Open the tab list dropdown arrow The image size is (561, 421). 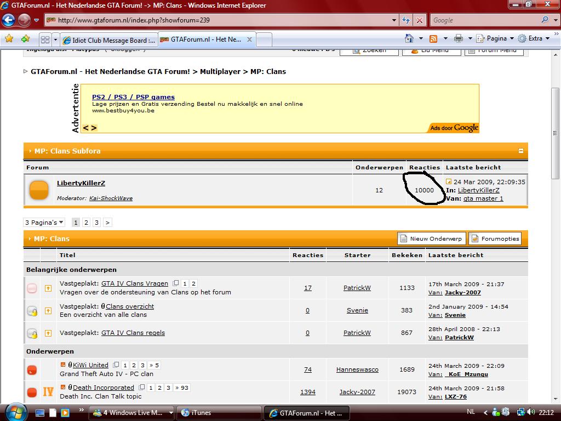click(55, 39)
